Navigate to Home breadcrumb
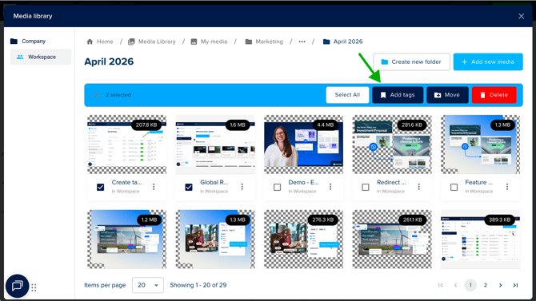The image size is (536, 301). point(105,42)
